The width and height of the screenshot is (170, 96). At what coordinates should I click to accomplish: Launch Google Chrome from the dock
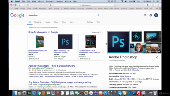point(39,93)
